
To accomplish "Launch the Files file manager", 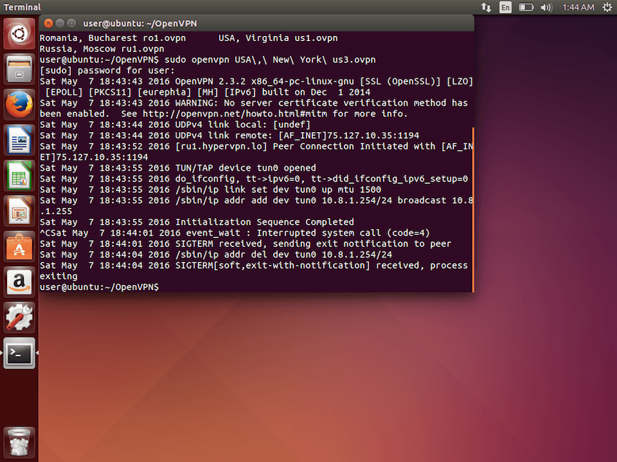I will pyautogui.click(x=19, y=68).
